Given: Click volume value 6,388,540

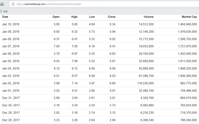Looking at the screenshot, I should (x=147, y=120).
